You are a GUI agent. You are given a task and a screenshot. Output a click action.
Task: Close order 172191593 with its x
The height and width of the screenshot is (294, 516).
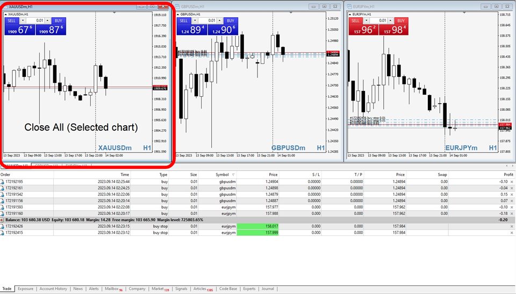512,207
